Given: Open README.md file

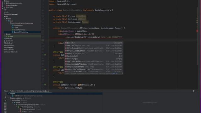Looking at the screenshot, I should [8, 43].
